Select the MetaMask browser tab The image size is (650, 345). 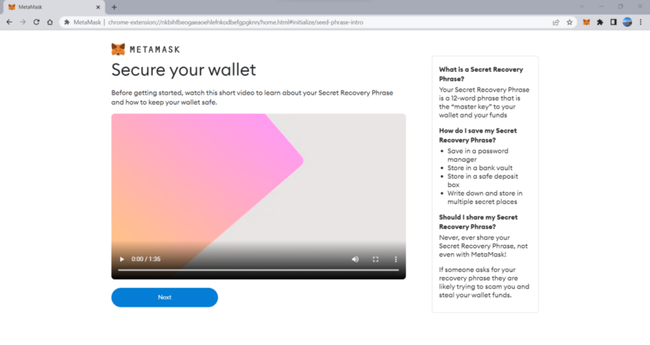point(53,7)
